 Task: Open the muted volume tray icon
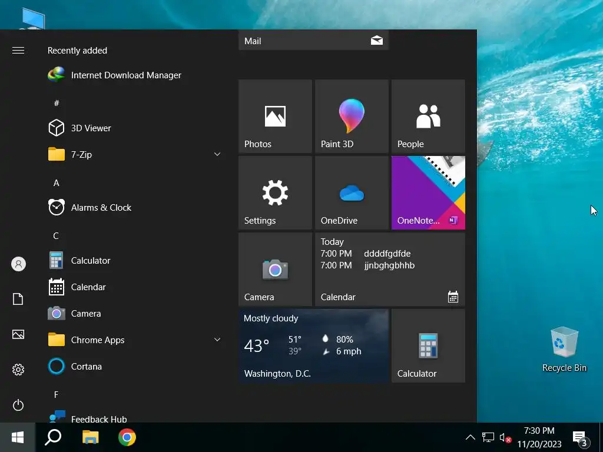(505, 437)
